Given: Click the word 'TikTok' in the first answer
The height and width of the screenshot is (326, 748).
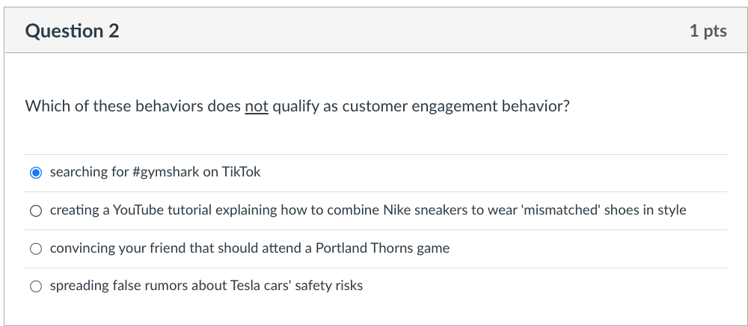Looking at the screenshot, I should point(242,173).
